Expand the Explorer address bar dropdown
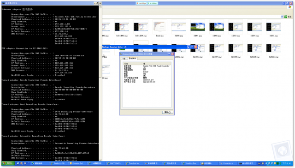 pyautogui.click(x=282, y=17)
